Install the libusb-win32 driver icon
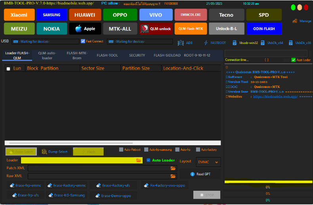 pos(235,43)
